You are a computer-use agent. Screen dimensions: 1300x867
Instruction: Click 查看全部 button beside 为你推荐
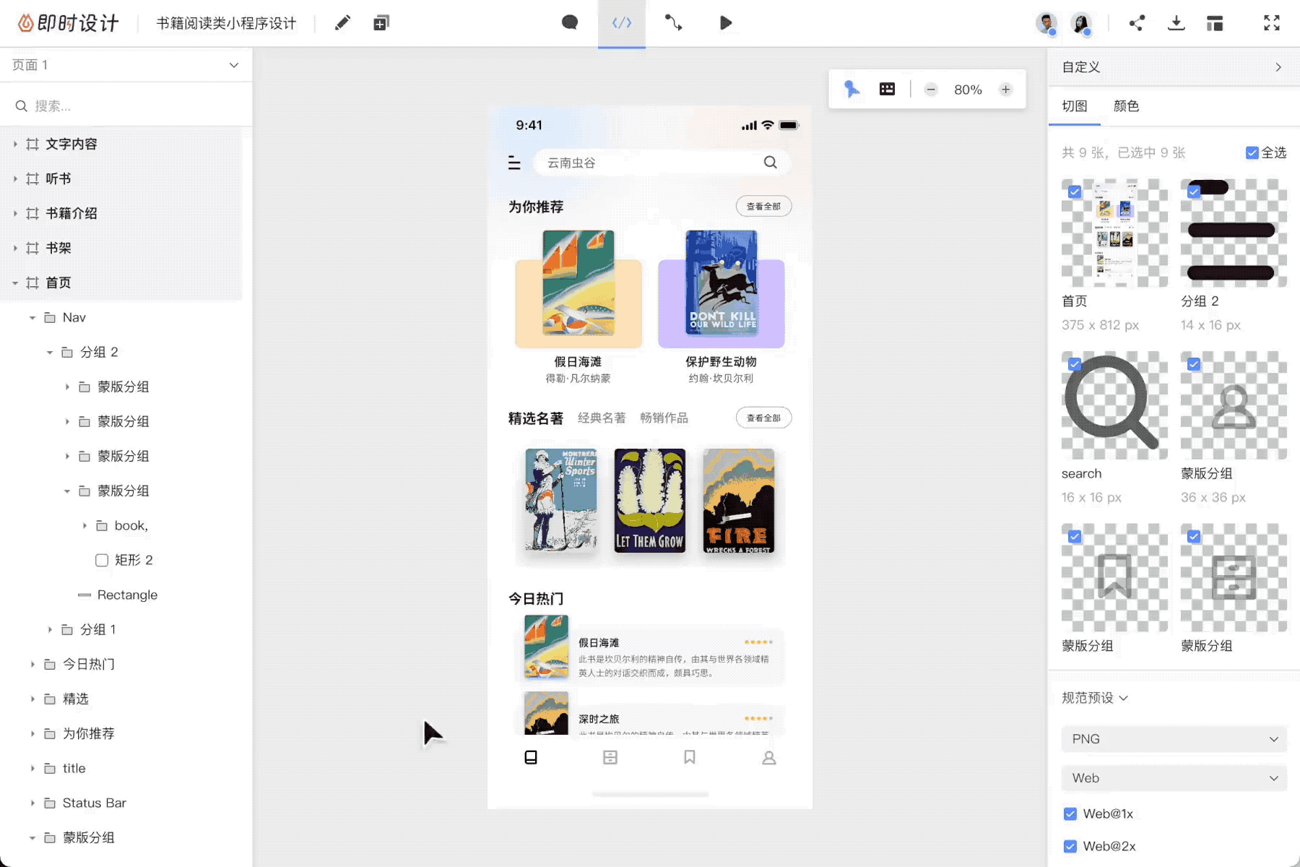tap(763, 206)
